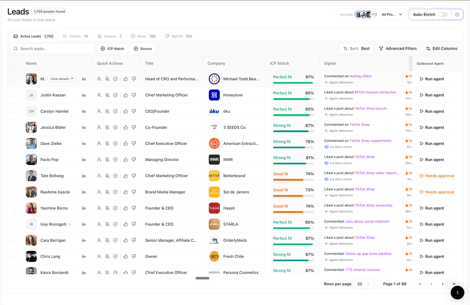This screenshot has width=470, height=305.
Task: Click thumbs down for Dave Zielke
Action: [134, 144]
